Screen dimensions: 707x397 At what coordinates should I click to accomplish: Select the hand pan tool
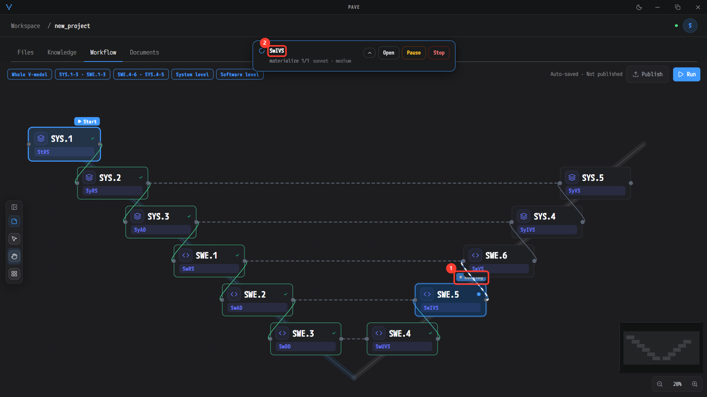pyautogui.click(x=14, y=256)
